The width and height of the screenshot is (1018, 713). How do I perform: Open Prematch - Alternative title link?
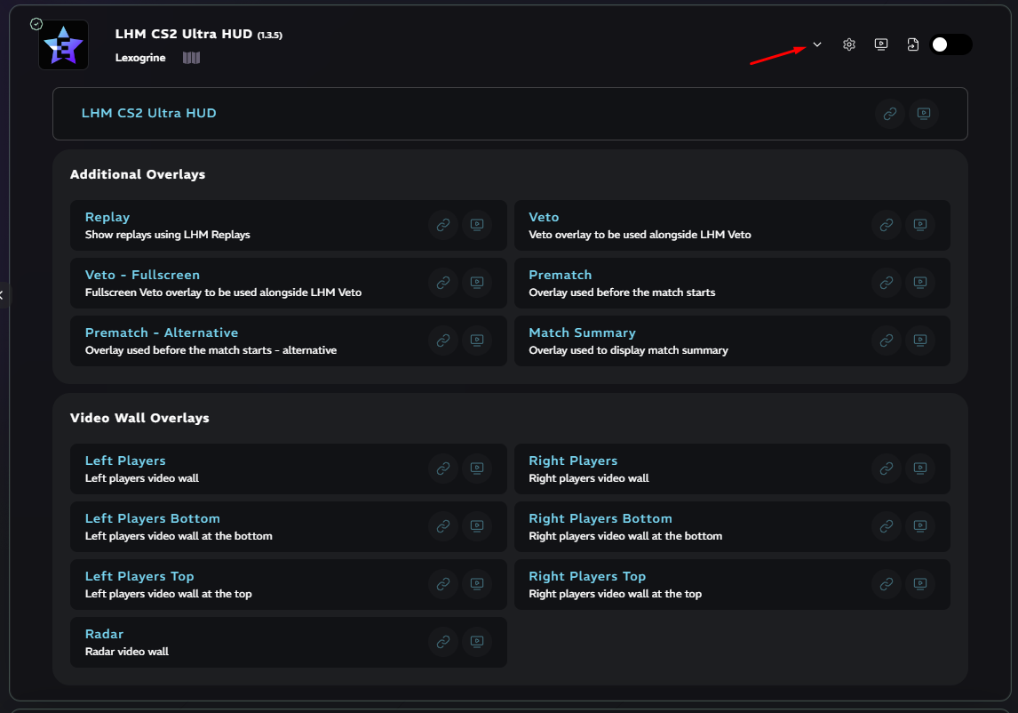point(162,332)
